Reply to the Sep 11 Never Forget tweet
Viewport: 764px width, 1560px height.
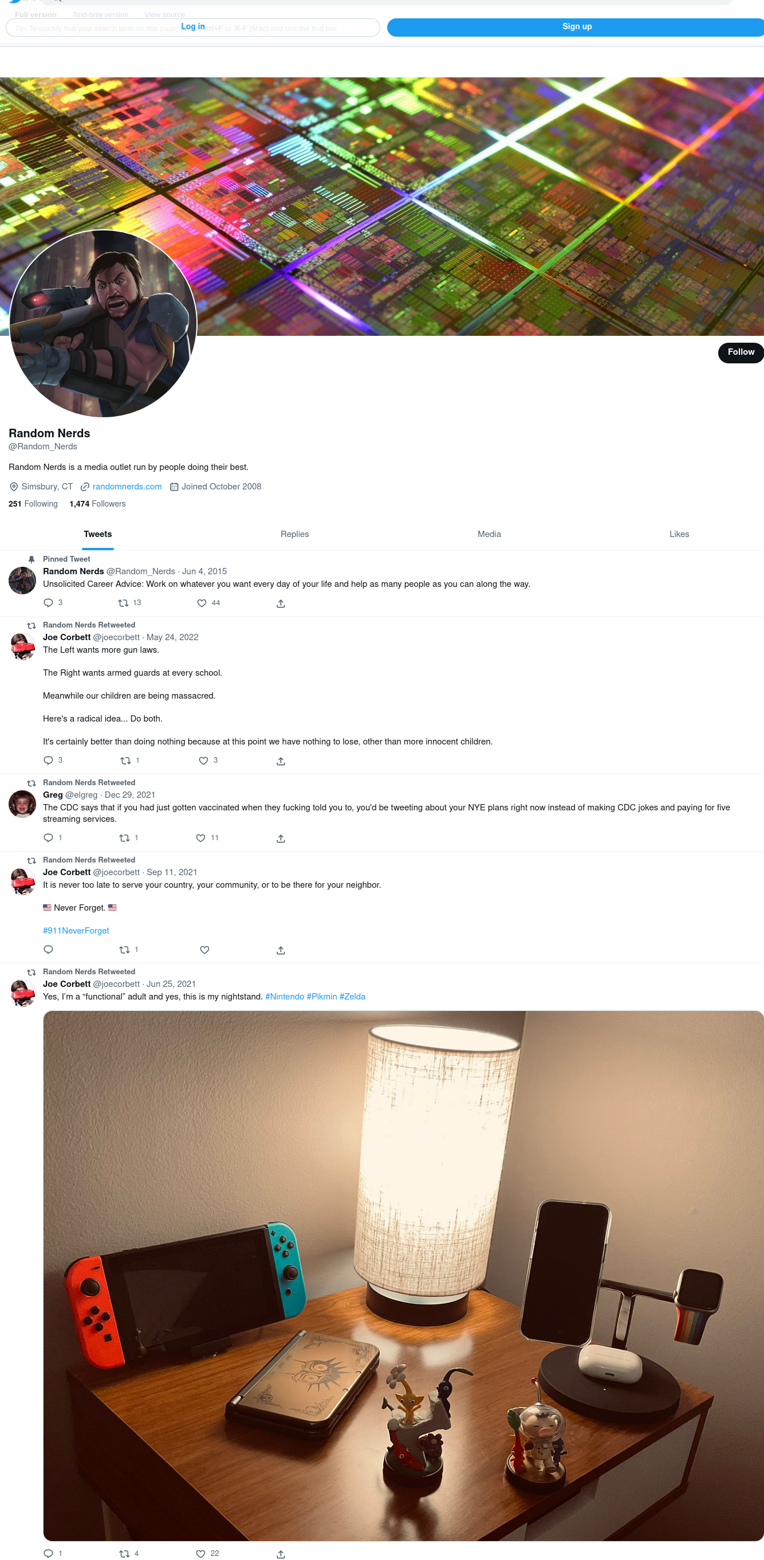coord(49,950)
